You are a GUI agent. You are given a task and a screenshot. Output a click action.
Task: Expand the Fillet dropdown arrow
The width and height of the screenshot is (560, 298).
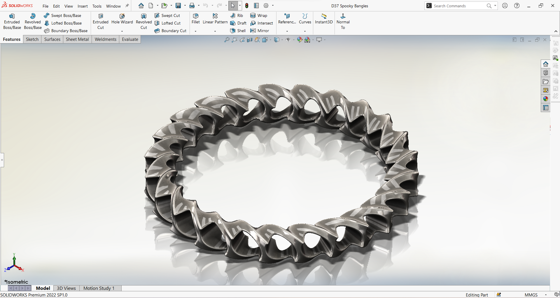(196, 31)
